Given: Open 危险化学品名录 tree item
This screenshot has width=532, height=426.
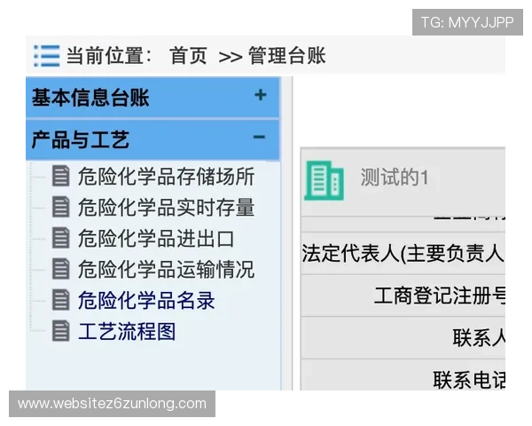Looking at the screenshot, I should coord(146,301).
